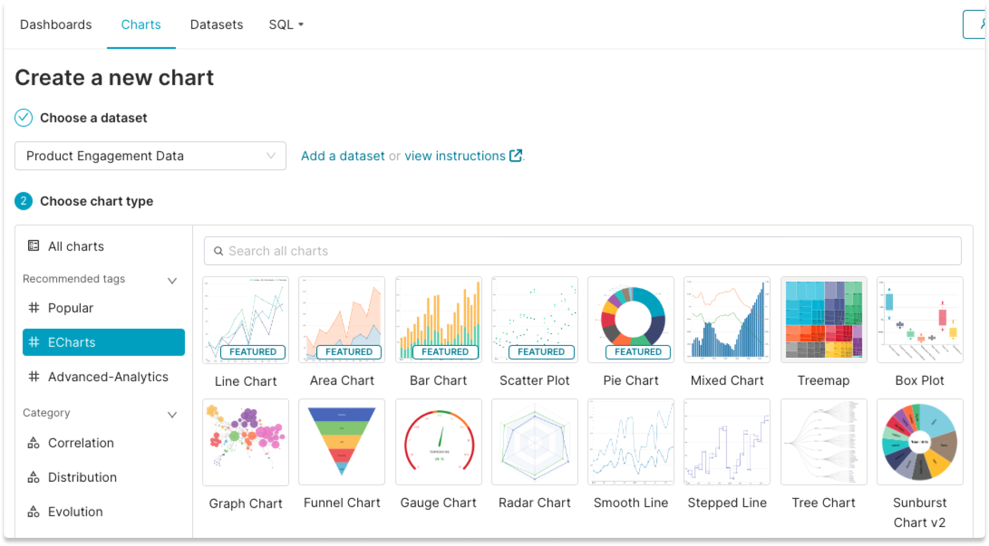Select All charts in the sidebar
This screenshot has height=546, width=989.
coord(76,246)
